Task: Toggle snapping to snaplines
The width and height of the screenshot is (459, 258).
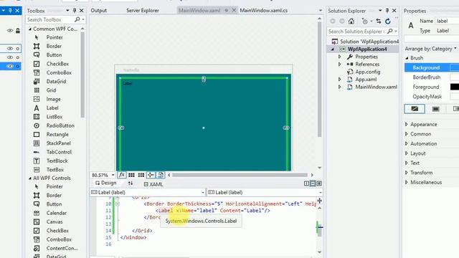Action: [x=151, y=175]
